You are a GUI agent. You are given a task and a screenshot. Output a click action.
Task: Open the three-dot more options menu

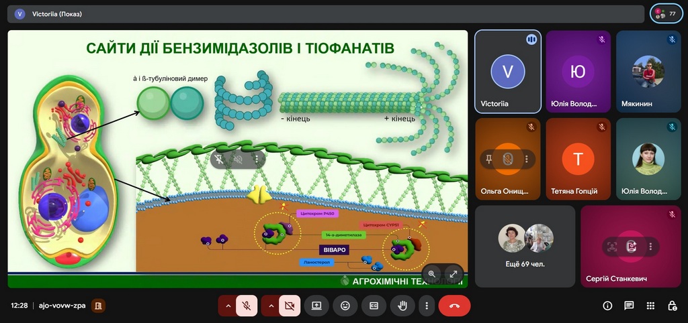click(x=426, y=306)
